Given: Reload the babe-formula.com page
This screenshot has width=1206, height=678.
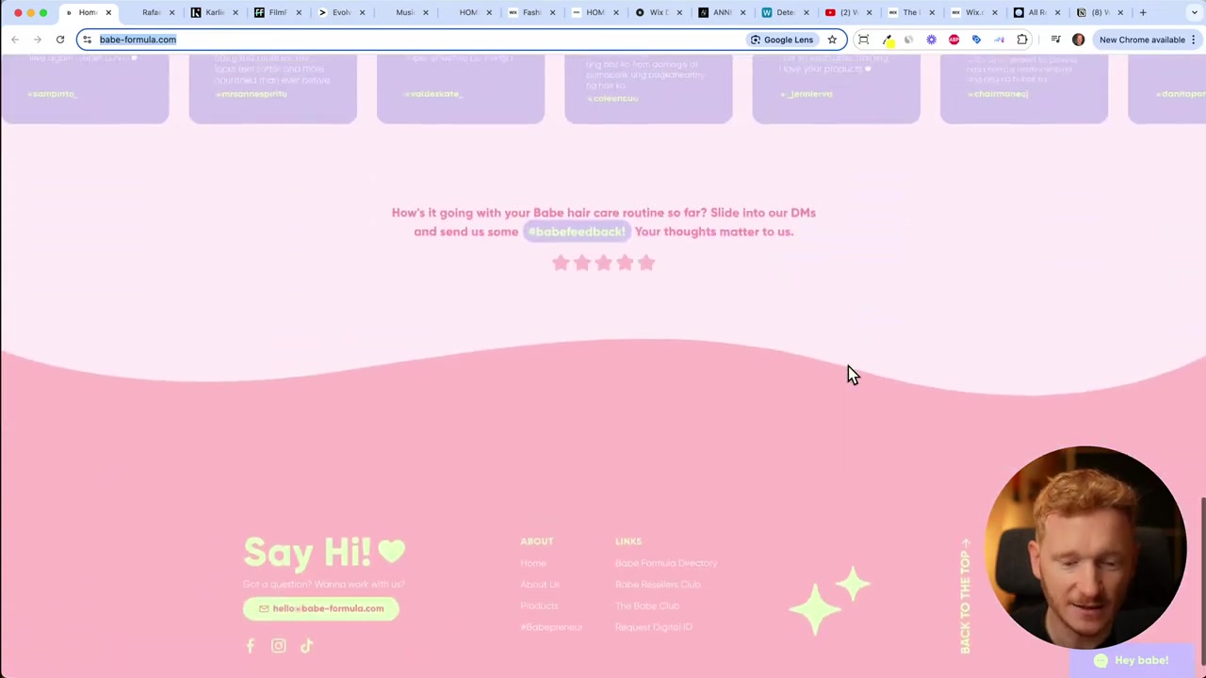Looking at the screenshot, I should [x=60, y=40].
